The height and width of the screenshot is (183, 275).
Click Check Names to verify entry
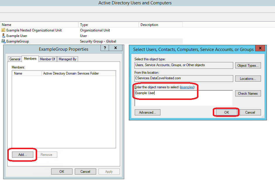248,94
